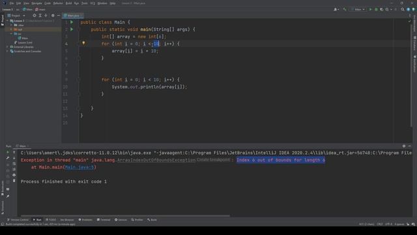The width and height of the screenshot is (417, 235).
Task: Open the Build tool window
Action: 152,220
